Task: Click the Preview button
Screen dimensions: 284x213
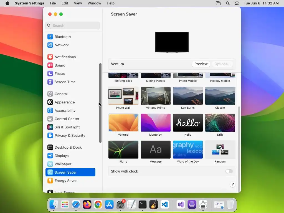Action: tap(201, 64)
